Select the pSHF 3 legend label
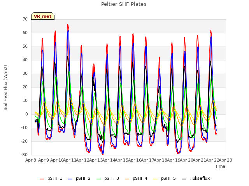Image resolution: width=249 pixels, height=186 pixels. pos(112,178)
